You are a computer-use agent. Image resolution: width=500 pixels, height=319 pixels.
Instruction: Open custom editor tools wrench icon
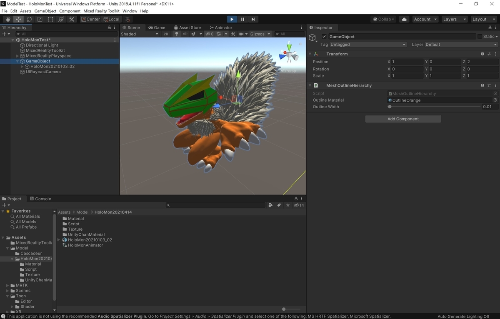point(72,19)
